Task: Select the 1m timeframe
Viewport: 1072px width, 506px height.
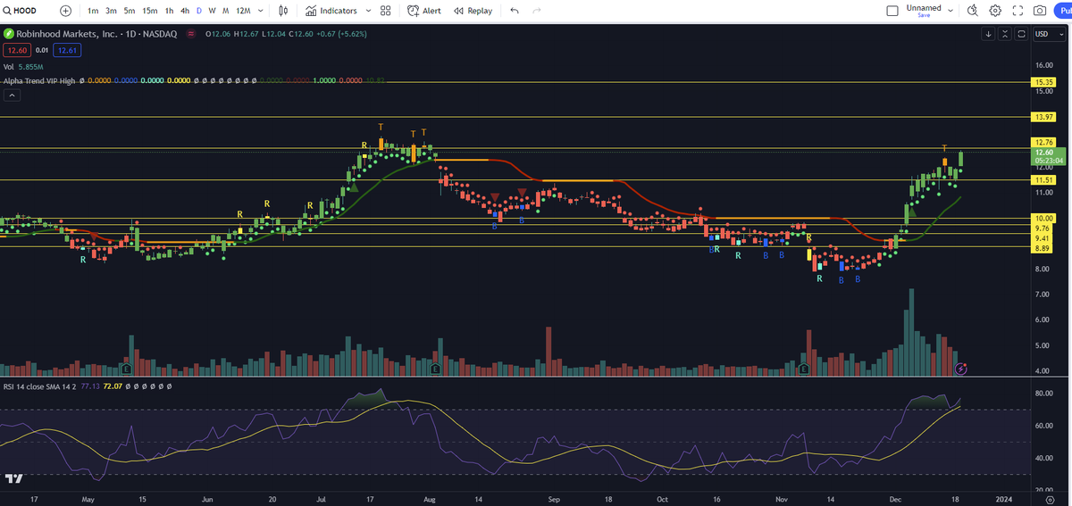Action: coord(93,11)
